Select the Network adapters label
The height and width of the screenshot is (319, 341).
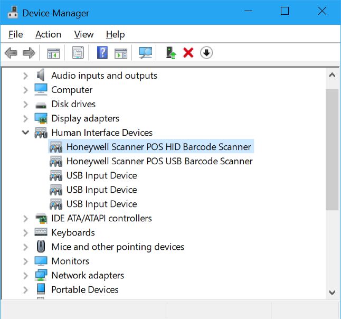(x=88, y=276)
